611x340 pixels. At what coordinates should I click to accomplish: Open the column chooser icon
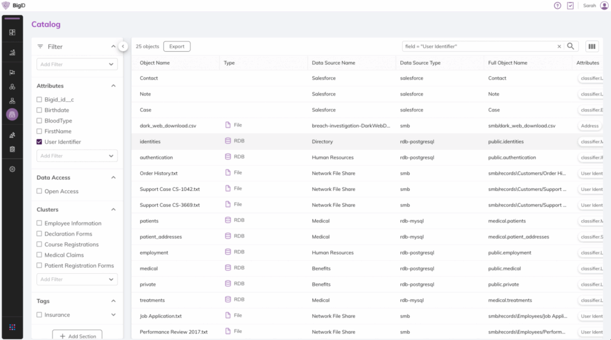[592, 47]
